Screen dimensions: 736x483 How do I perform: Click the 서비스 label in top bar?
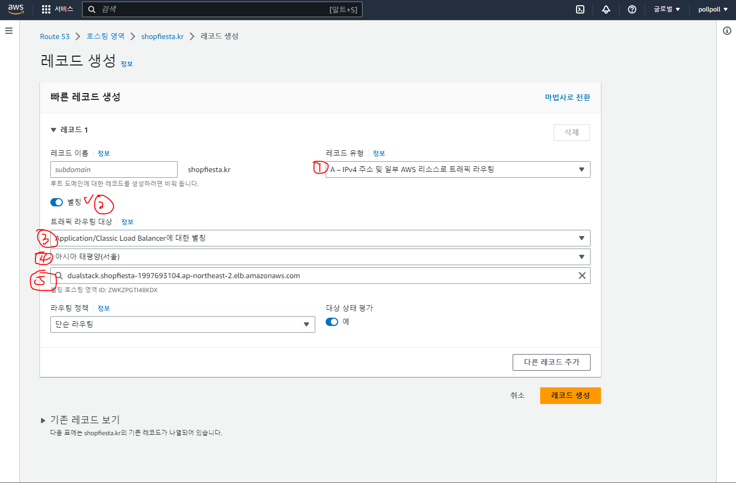64,9
